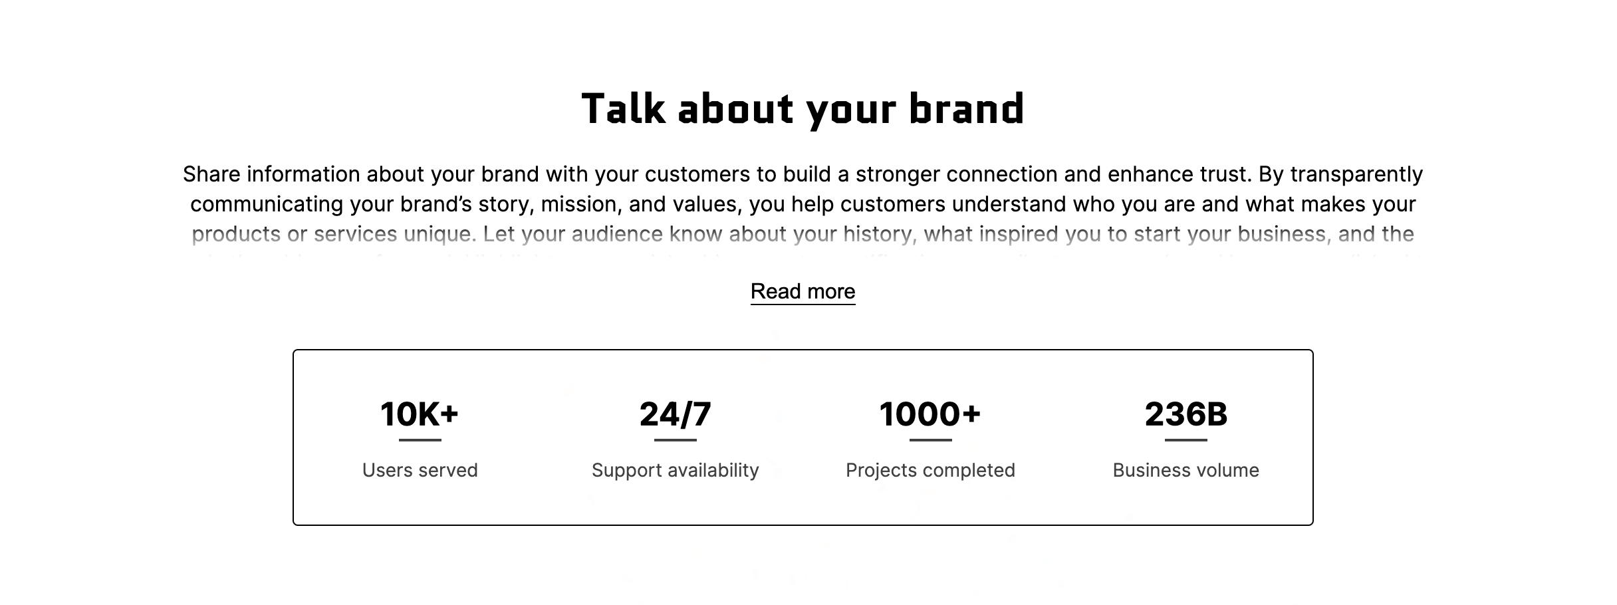1617x605 pixels.
Task: Click the word 'transparently' in description
Action: pos(1356,175)
